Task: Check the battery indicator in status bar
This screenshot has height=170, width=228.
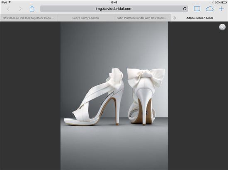Action: tap(224, 2)
